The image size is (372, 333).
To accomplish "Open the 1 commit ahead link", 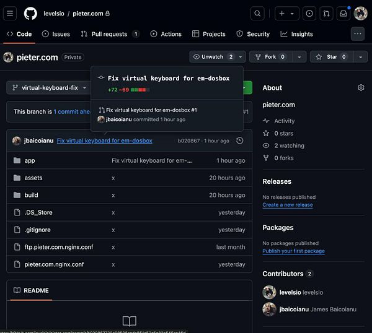I will [x=72, y=111].
